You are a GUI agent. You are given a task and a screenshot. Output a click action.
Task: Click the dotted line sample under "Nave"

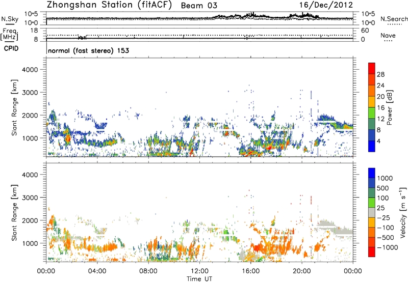click(x=388, y=41)
